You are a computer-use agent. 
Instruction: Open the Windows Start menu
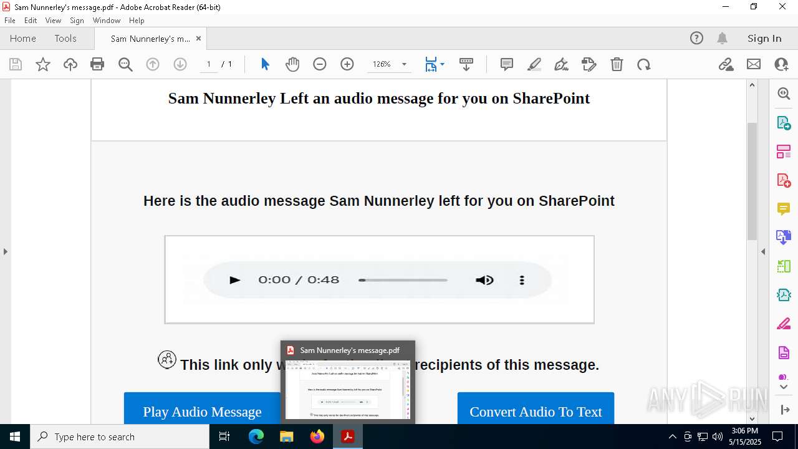click(15, 437)
